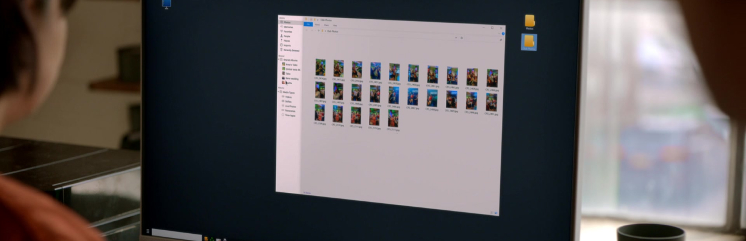Viewport: 746px width, 241px height.
Task: Open the address bar history dropdown
Action: pyautogui.click(x=456, y=38)
